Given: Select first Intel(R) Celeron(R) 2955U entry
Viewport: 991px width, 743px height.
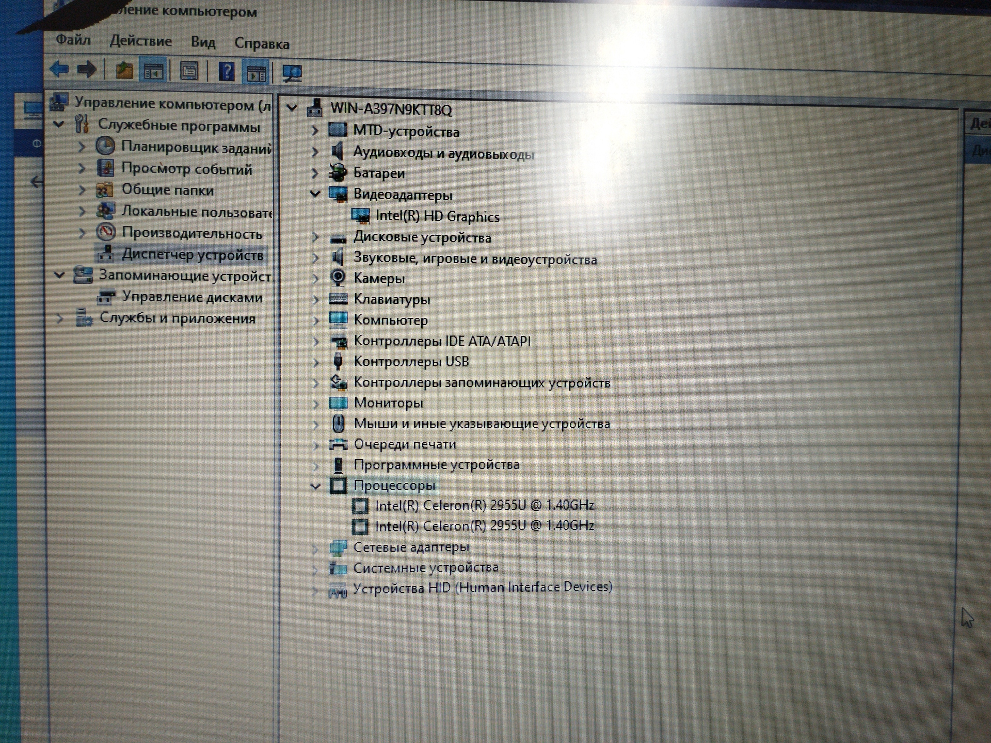Looking at the screenshot, I should pyautogui.click(x=485, y=505).
